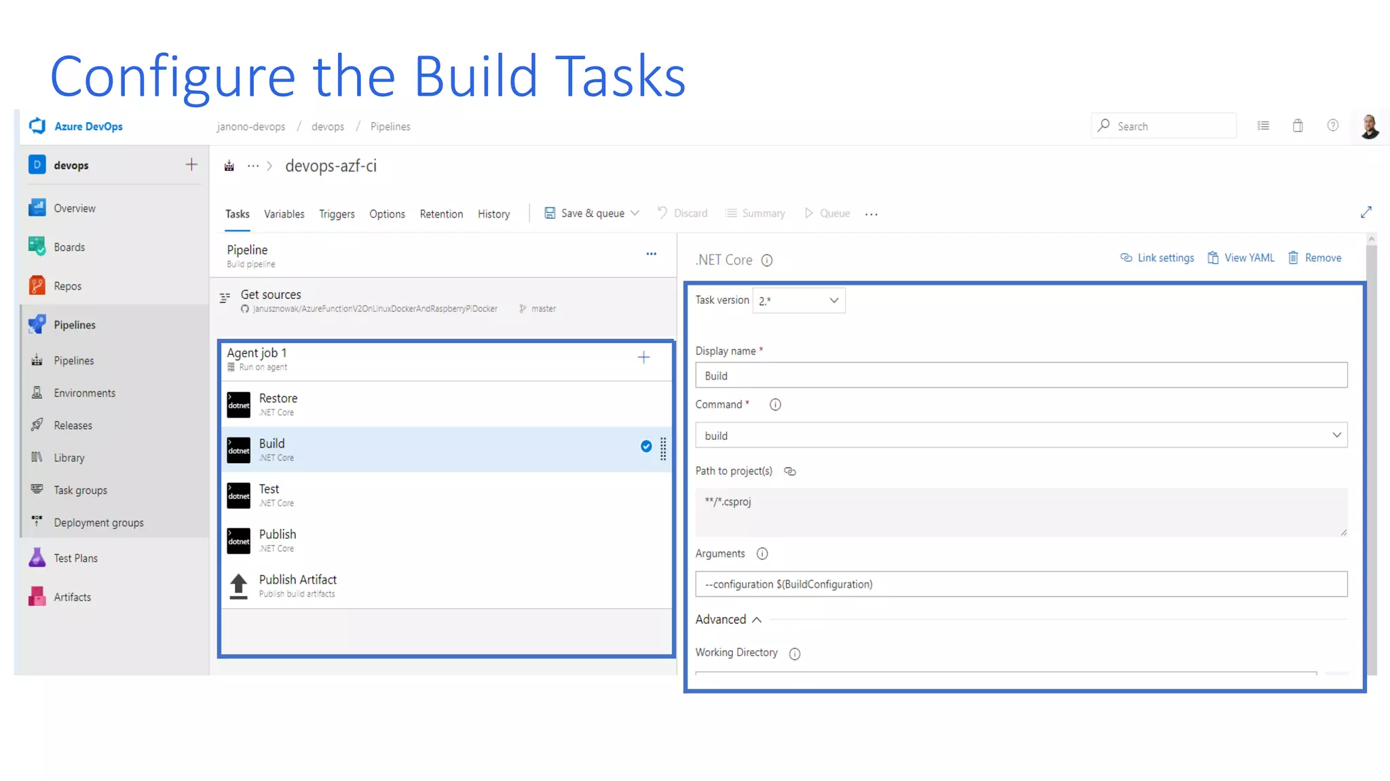Screen dimensions: 1390x781
Task: Open the help question mark icon
Action: [1332, 126]
